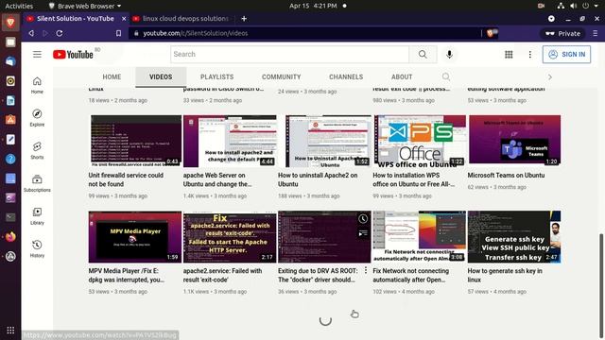Image resolution: width=605 pixels, height=340 pixels.
Task: Open action menu for docker driver video
Action: click(366, 271)
